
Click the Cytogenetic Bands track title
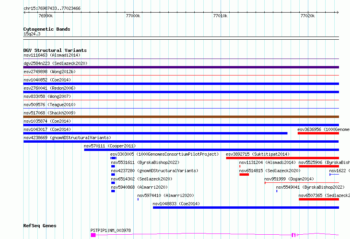pos(47,29)
